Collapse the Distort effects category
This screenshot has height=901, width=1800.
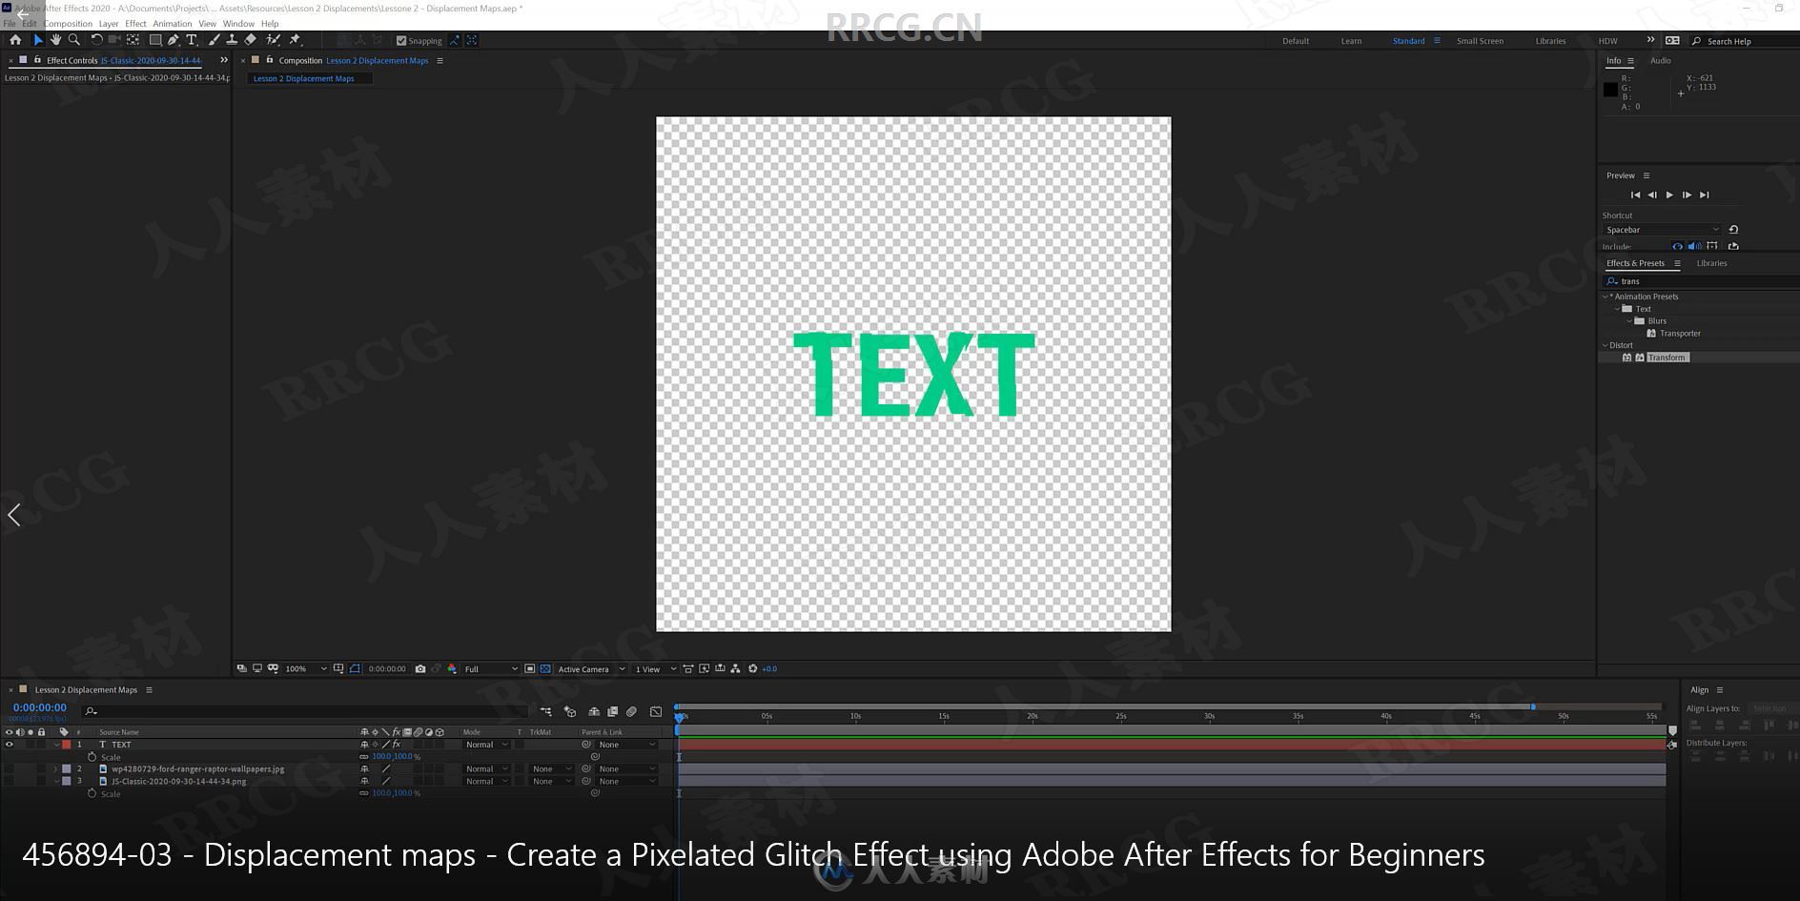click(1605, 345)
